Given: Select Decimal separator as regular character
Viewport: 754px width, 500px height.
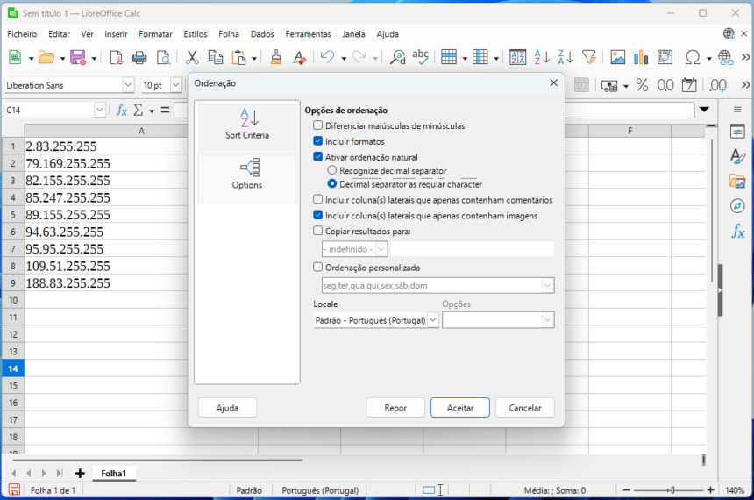Looking at the screenshot, I should 331,184.
